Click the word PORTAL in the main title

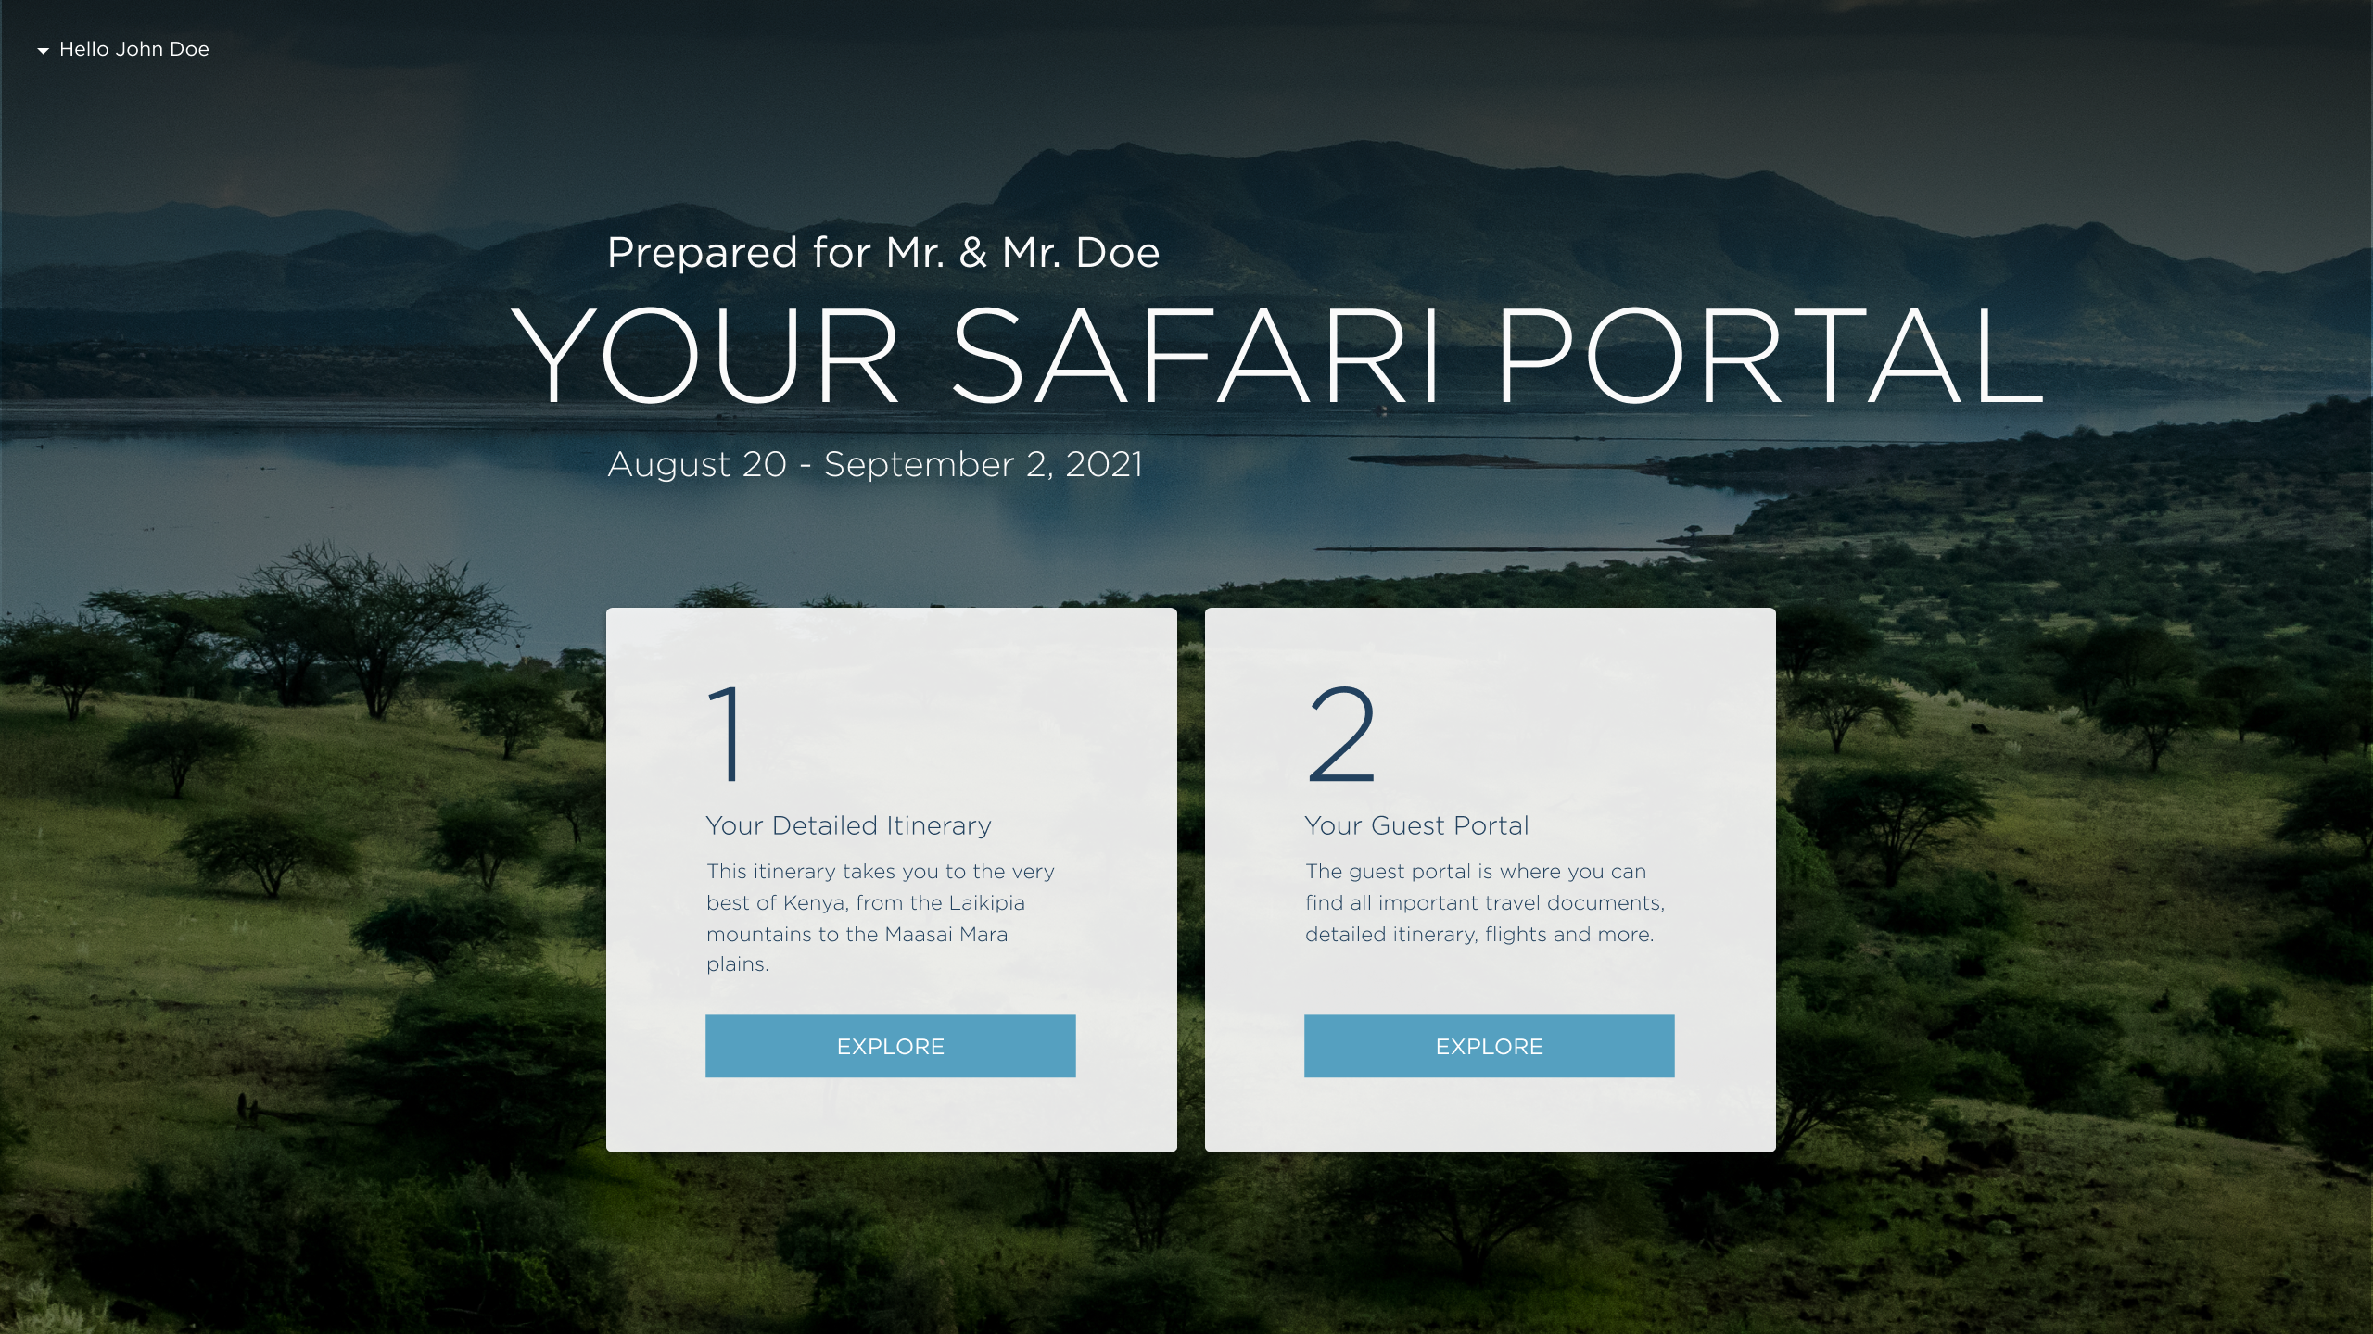click(1770, 355)
